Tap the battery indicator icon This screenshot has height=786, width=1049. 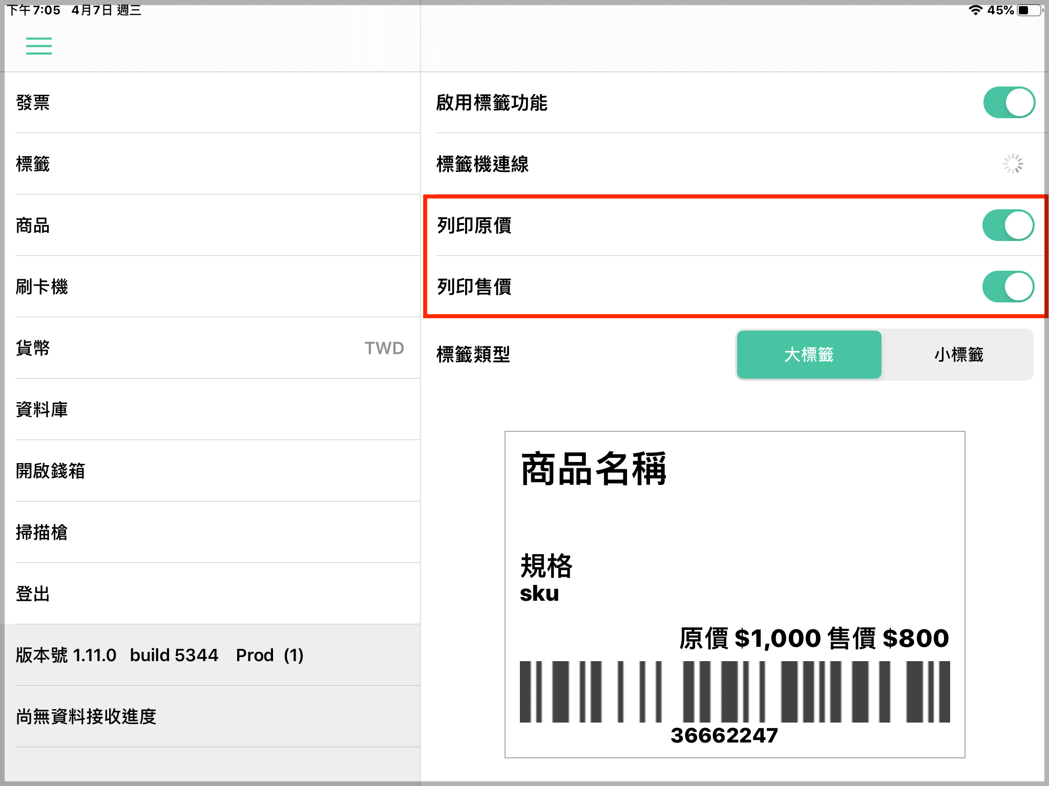coord(1030,10)
